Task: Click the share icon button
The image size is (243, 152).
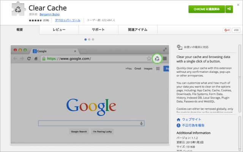Action: point(229,9)
